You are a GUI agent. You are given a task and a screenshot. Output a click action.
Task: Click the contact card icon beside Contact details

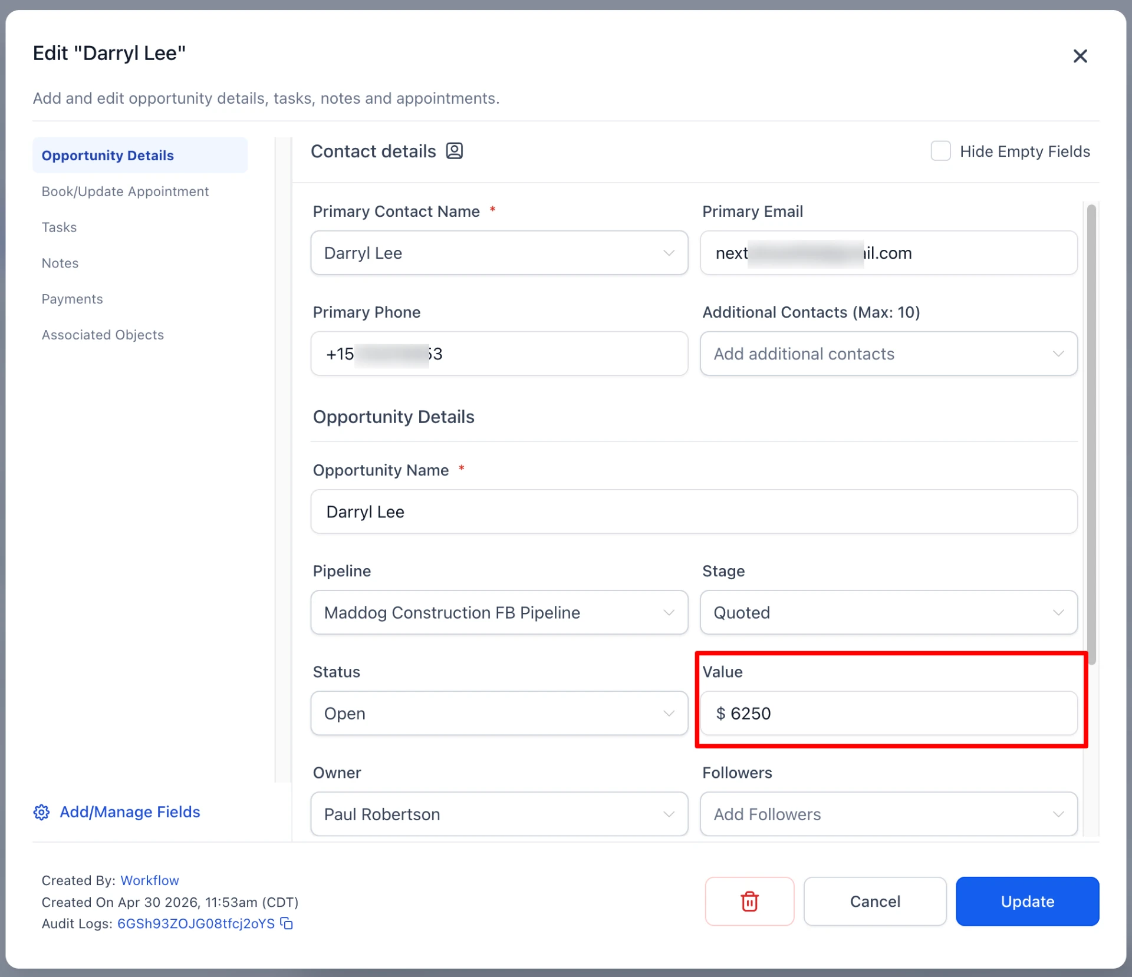pos(454,151)
